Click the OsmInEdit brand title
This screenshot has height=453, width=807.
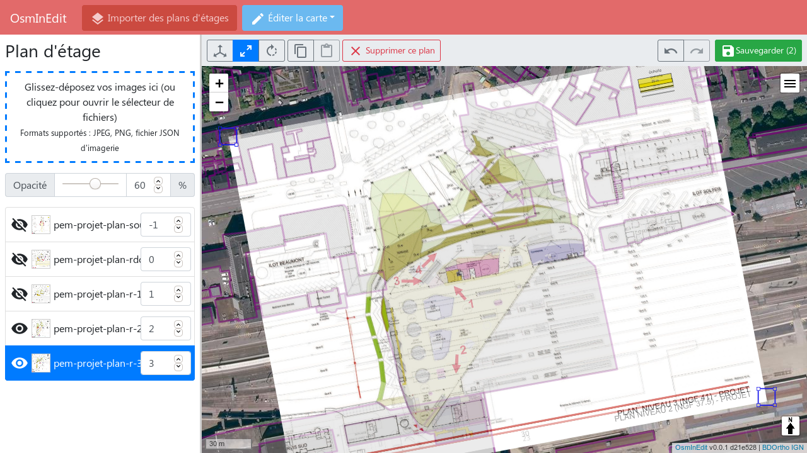[38, 18]
